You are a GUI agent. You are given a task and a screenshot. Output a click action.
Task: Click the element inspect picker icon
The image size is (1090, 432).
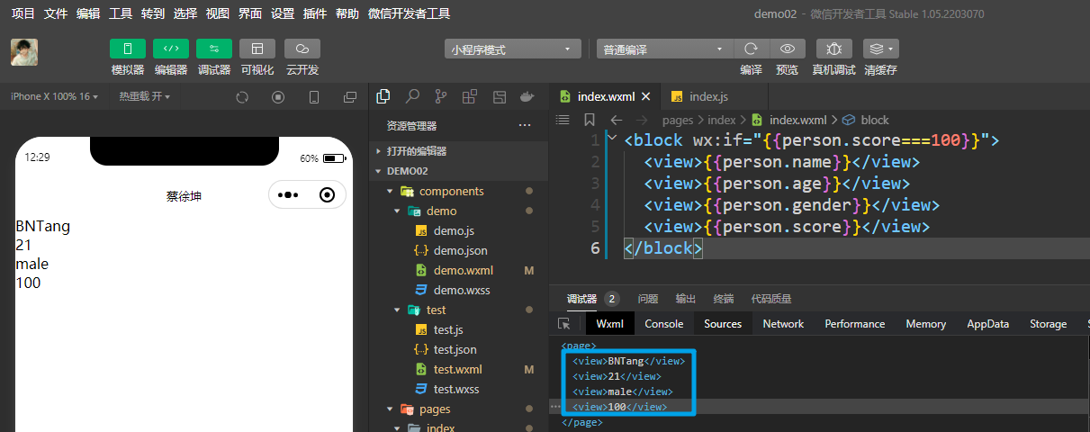[564, 324]
